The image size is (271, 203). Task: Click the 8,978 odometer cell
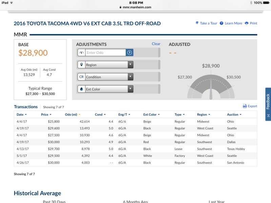(86, 149)
